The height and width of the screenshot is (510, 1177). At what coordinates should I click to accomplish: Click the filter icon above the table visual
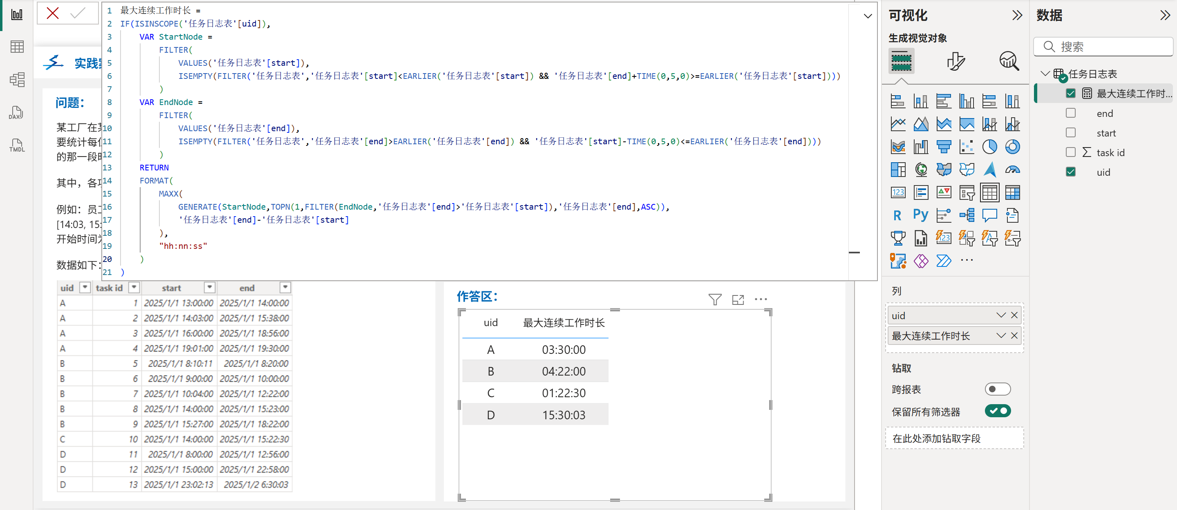[x=715, y=299]
